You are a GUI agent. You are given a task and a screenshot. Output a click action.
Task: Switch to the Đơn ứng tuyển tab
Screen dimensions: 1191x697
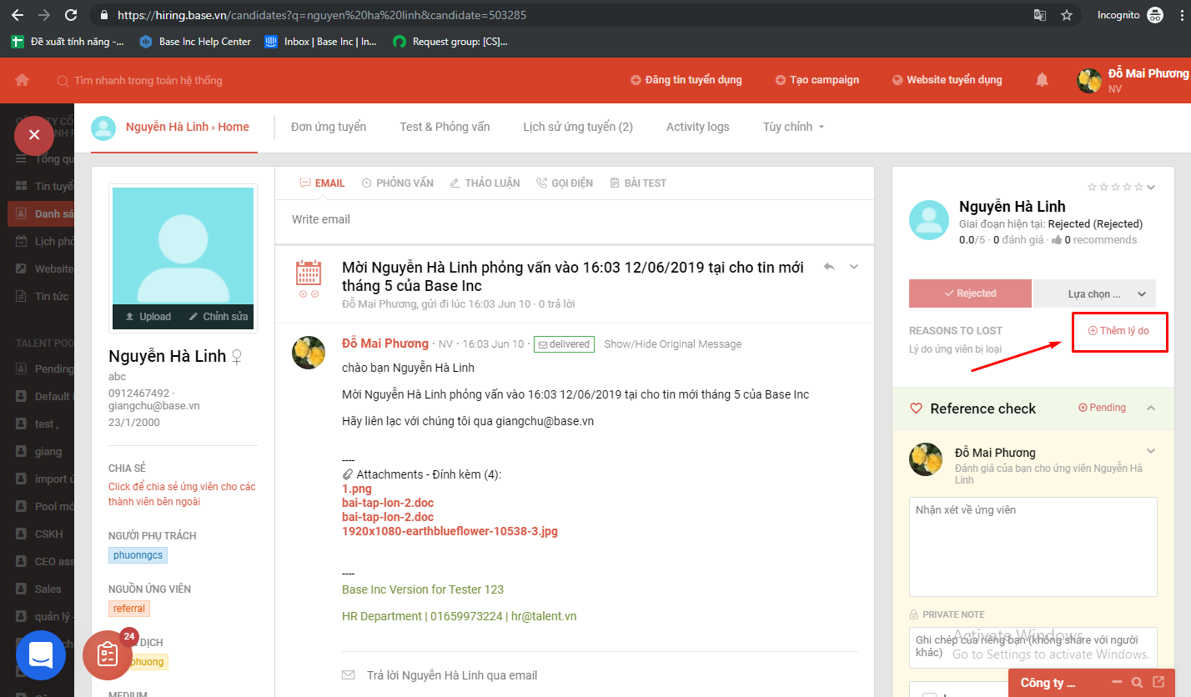(329, 127)
